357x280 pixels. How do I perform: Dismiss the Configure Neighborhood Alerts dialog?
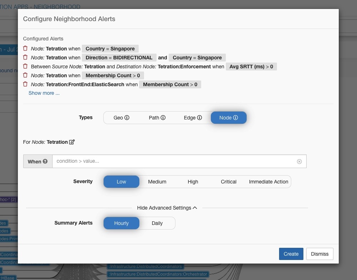point(319,254)
